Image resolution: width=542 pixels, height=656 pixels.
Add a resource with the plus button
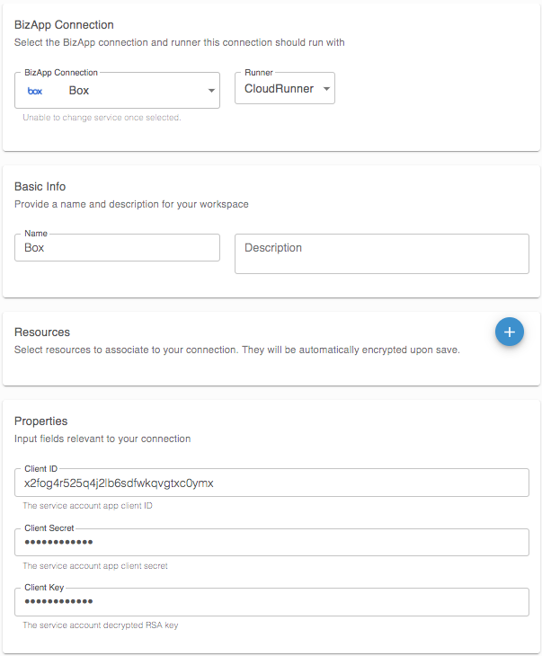click(510, 332)
